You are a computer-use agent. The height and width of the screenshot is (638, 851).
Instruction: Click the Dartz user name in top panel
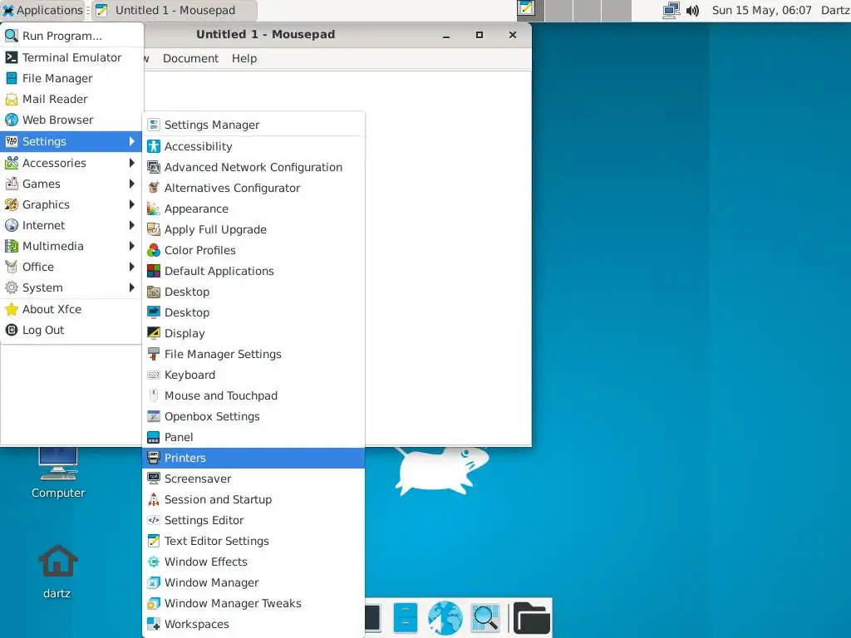(x=835, y=10)
